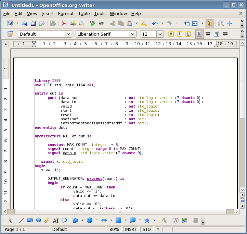Click the Symbol Shapes smiley tool

[90, 220]
